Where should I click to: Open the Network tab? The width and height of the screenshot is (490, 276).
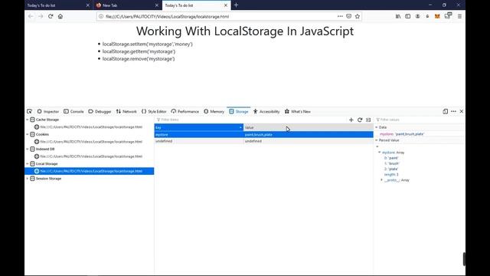[x=126, y=111]
